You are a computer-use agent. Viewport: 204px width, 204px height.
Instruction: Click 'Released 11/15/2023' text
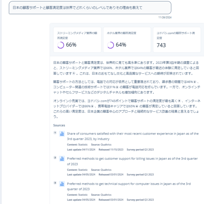click(111, 150)
